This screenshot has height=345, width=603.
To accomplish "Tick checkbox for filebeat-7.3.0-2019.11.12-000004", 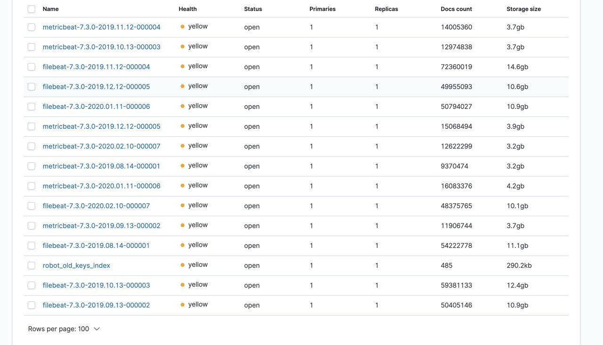I will 32,67.
